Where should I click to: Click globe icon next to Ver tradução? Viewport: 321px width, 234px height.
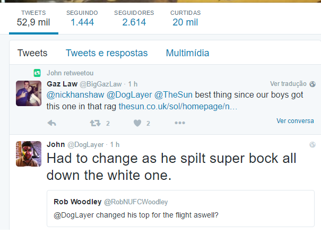tap(313, 83)
